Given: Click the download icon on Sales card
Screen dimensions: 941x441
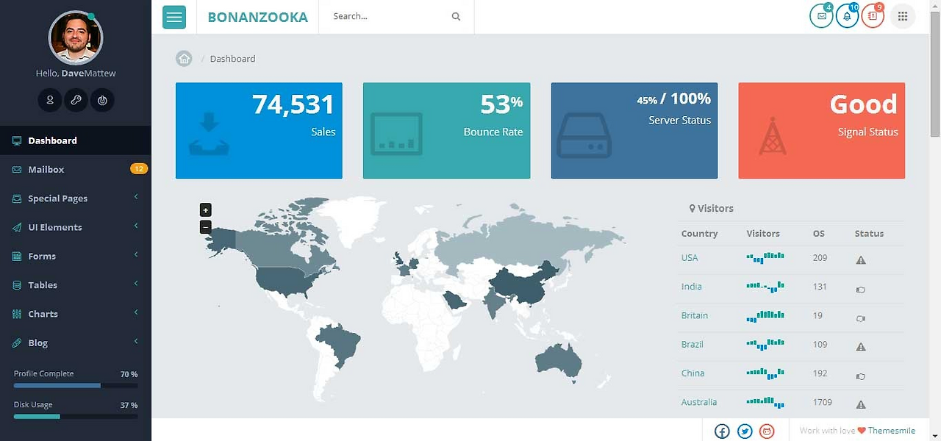Looking at the screenshot, I should pyautogui.click(x=209, y=134).
